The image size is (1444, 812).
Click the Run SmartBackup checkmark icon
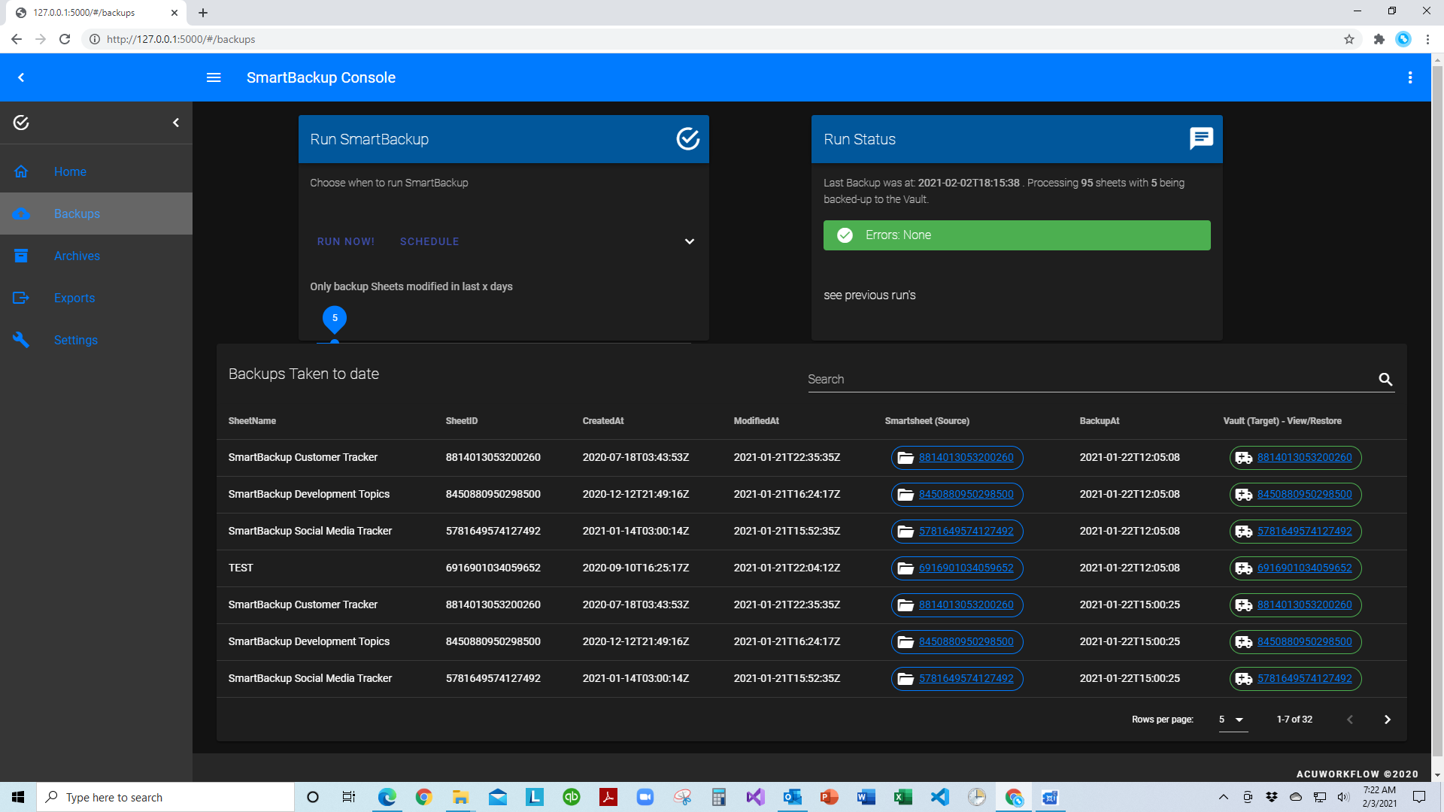[687, 138]
